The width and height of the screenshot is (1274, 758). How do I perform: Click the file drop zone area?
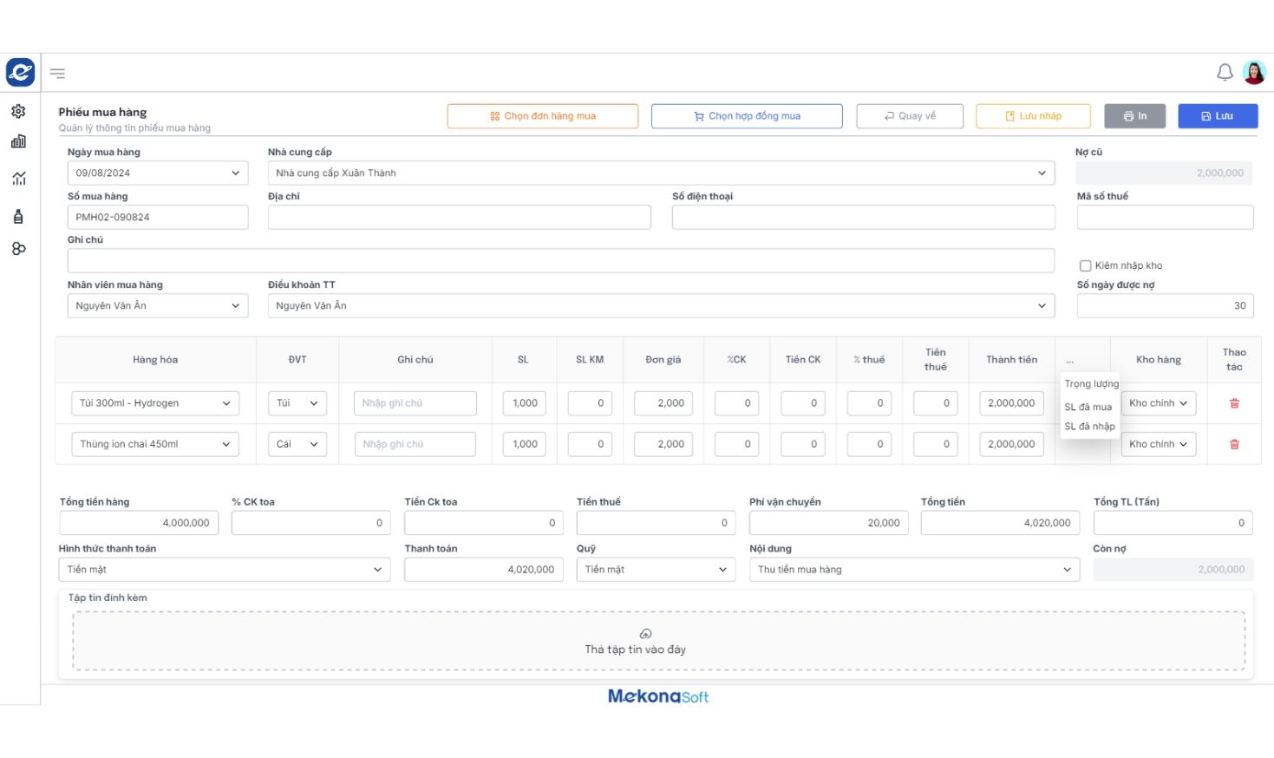click(x=658, y=642)
